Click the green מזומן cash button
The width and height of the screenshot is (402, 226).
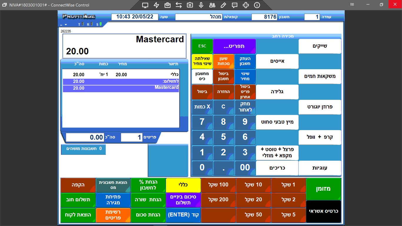pos(324,189)
